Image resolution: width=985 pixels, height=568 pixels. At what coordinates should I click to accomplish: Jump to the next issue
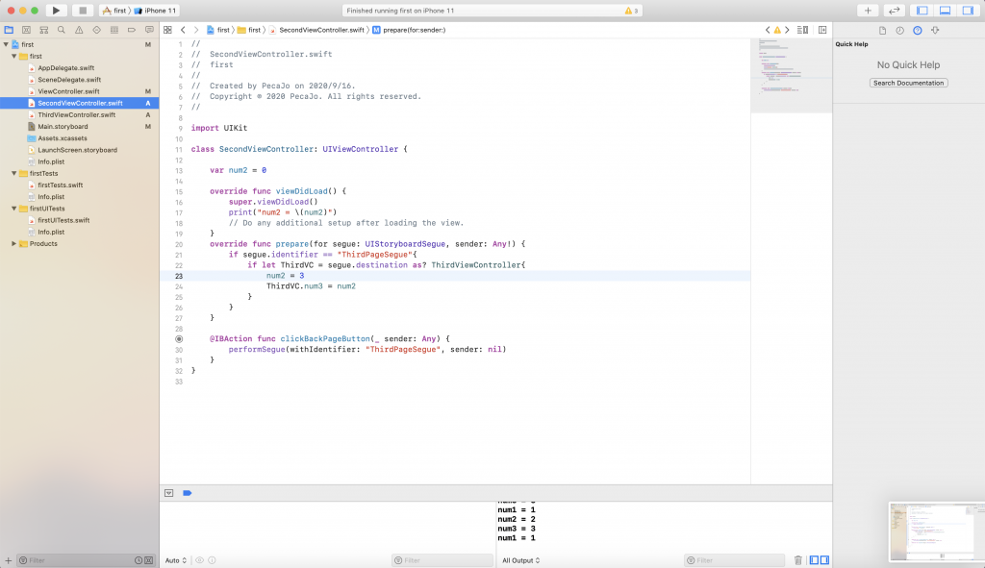coord(787,30)
